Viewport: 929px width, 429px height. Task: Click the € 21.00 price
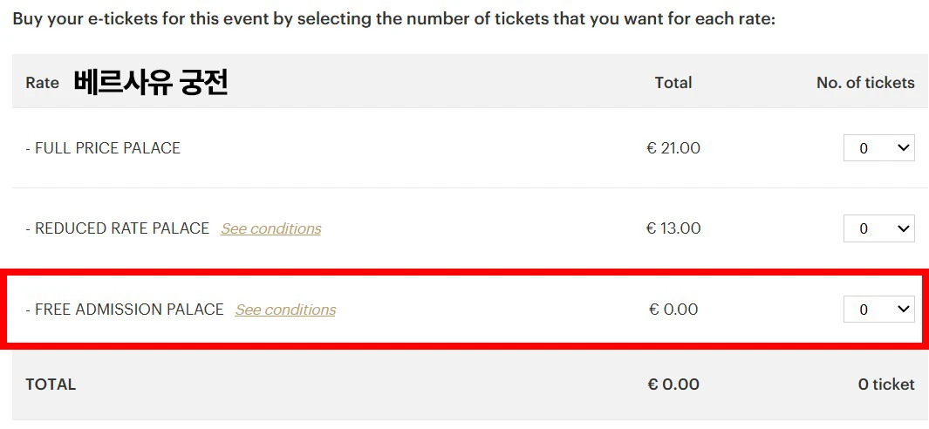[x=673, y=148]
